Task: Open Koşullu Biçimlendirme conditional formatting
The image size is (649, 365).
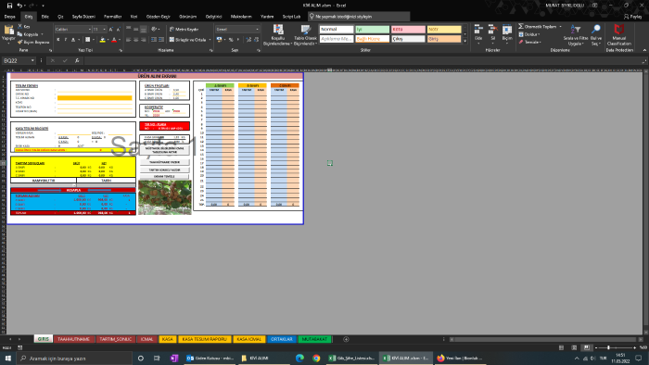Action: pos(278,34)
